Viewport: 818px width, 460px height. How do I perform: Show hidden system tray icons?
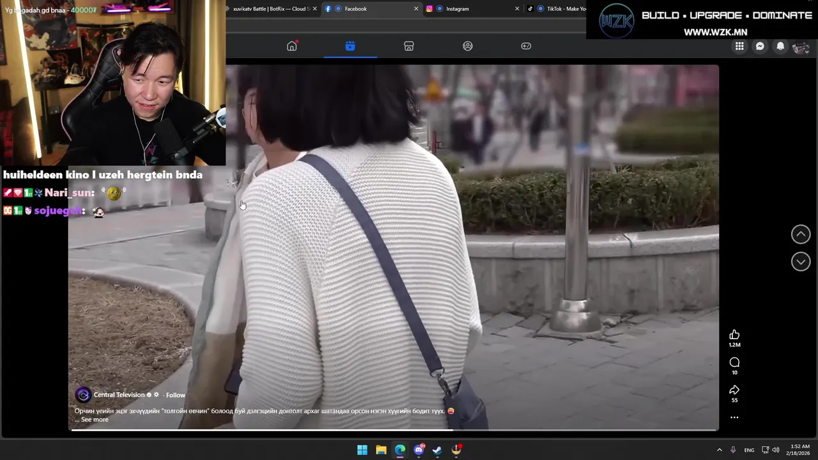(719, 450)
